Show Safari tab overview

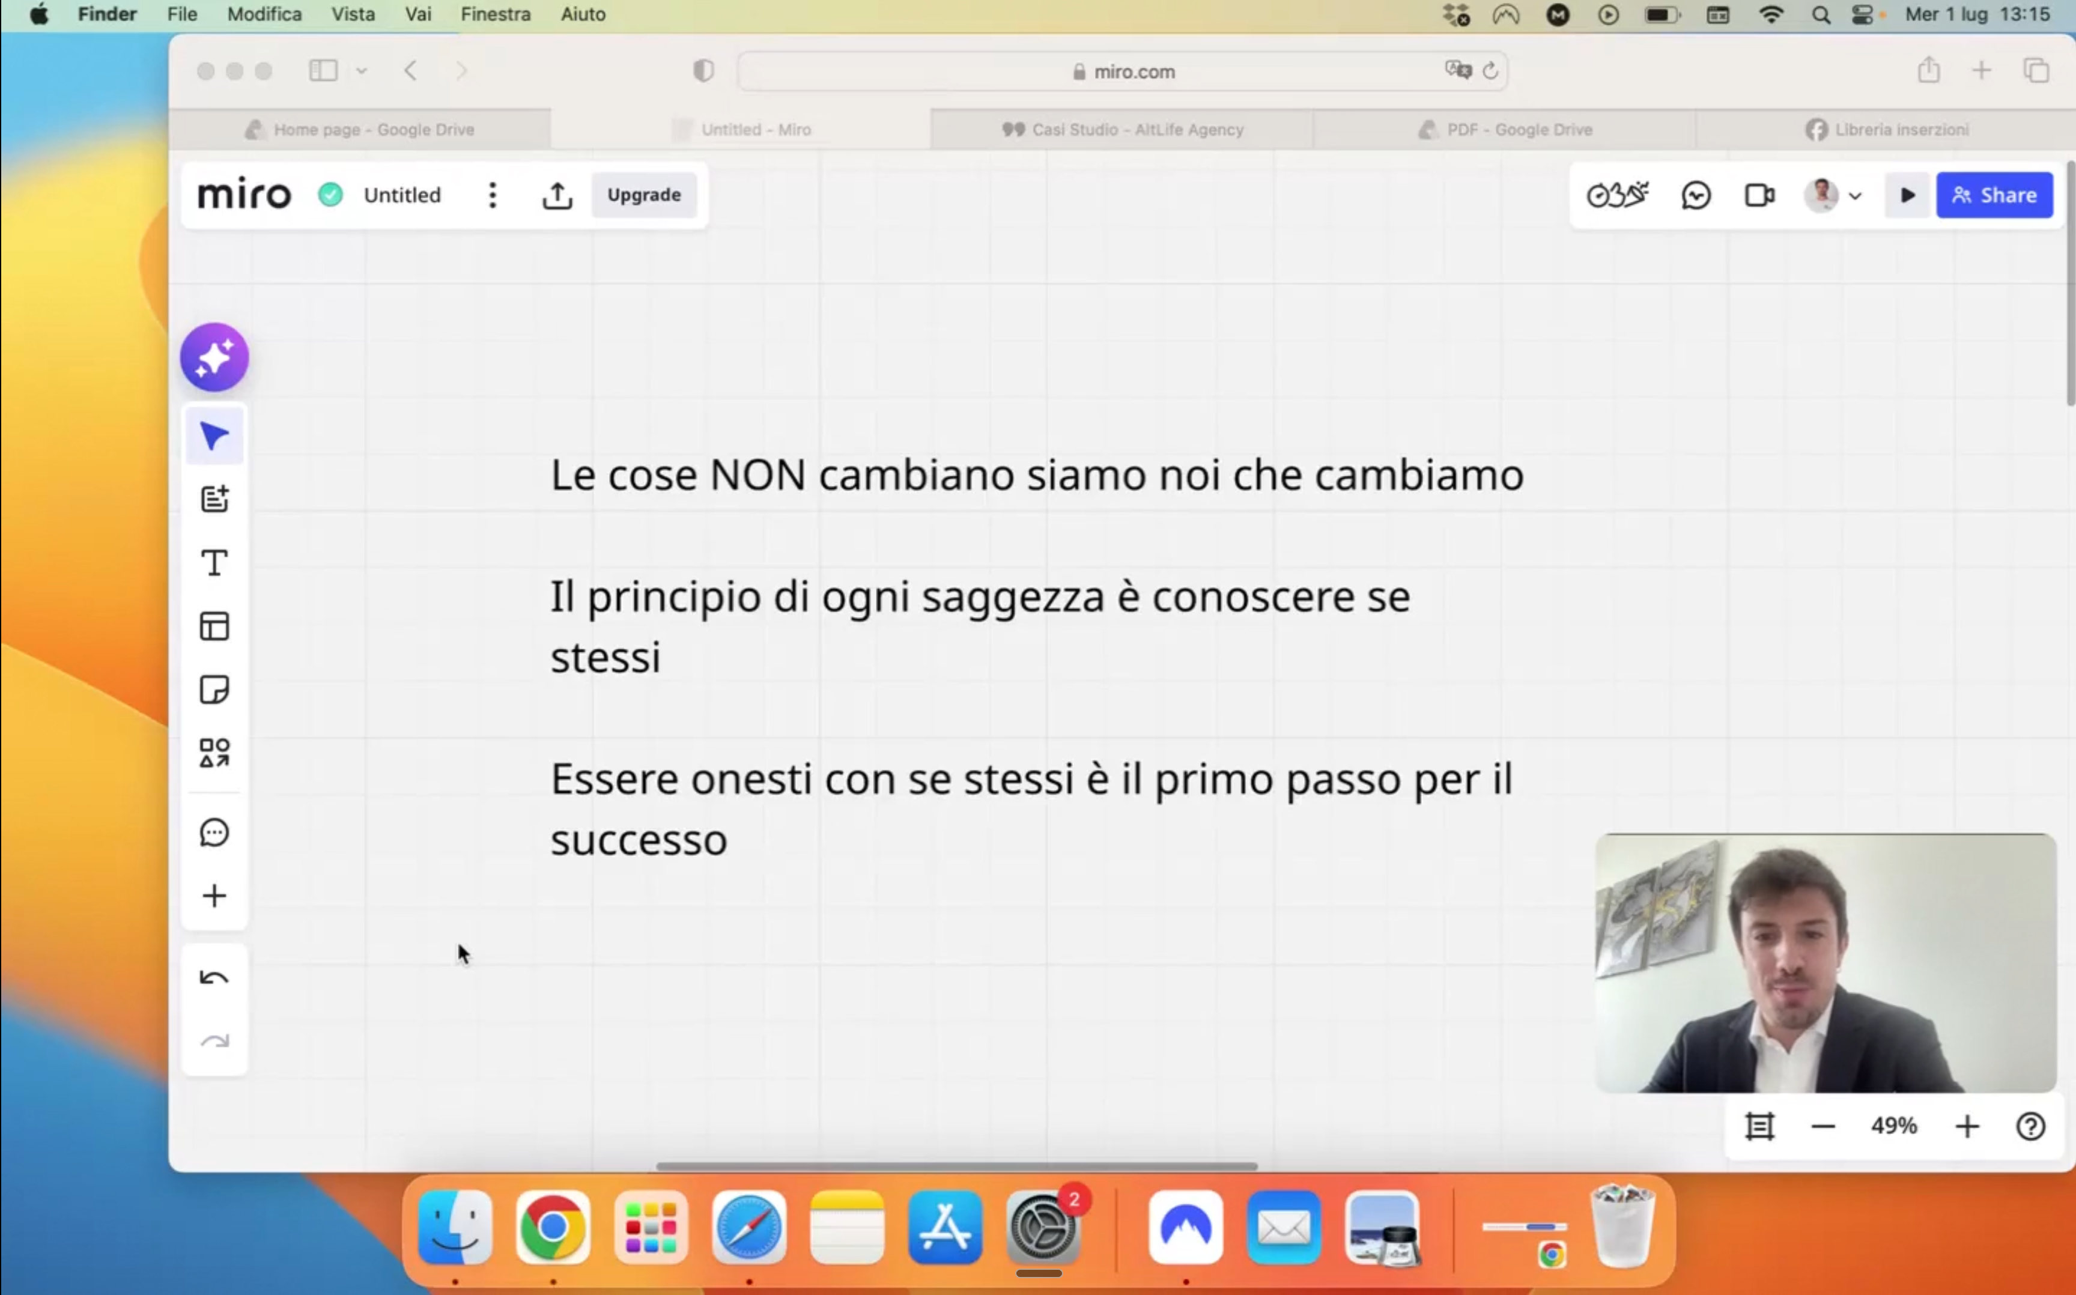(2036, 71)
